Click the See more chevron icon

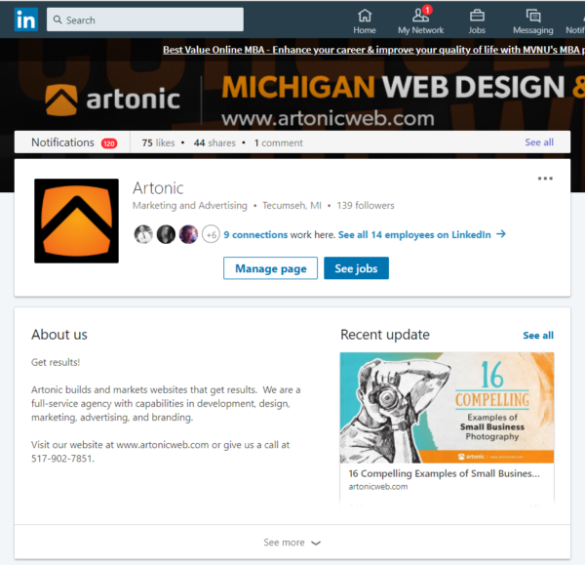click(316, 543)
